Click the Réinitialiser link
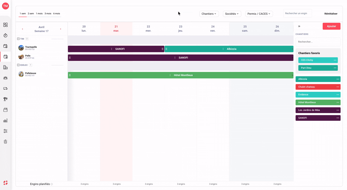This screenshot has width=347, height=190. (331, 14)
